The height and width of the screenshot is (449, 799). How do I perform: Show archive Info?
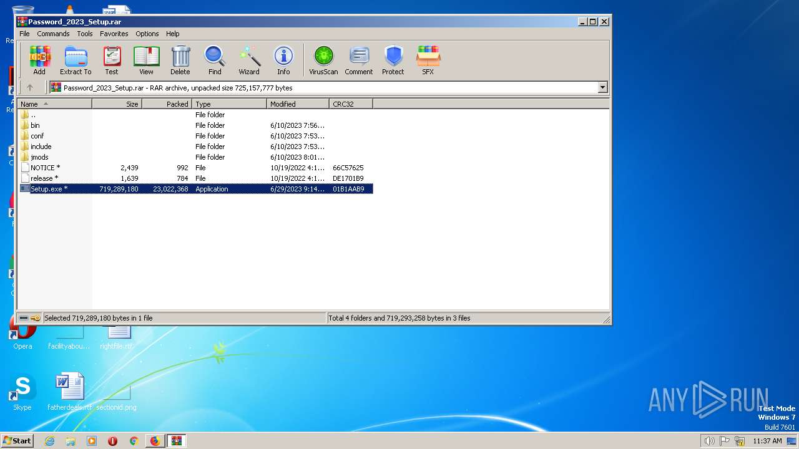tap(283, 60)
